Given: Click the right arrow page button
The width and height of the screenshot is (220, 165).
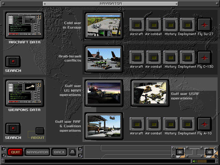Looking at the screenshot, I should [209, 152].
